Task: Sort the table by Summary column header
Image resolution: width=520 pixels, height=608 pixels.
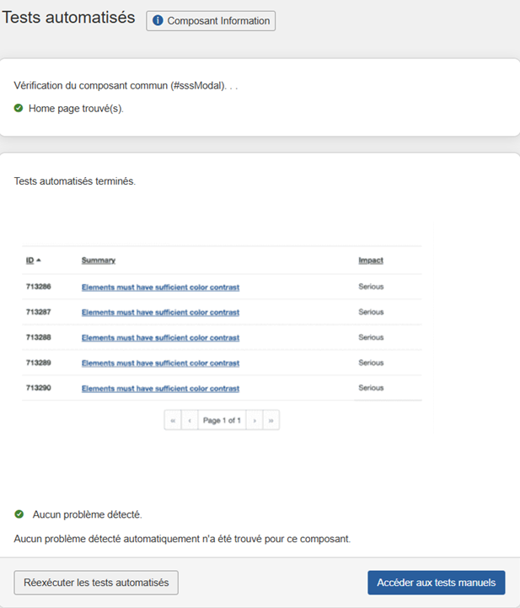Action: (99, 261)
